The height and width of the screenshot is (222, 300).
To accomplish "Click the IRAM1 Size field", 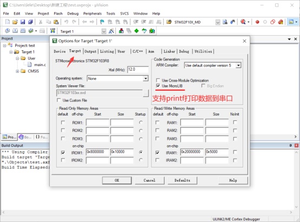I will [217, 152].
